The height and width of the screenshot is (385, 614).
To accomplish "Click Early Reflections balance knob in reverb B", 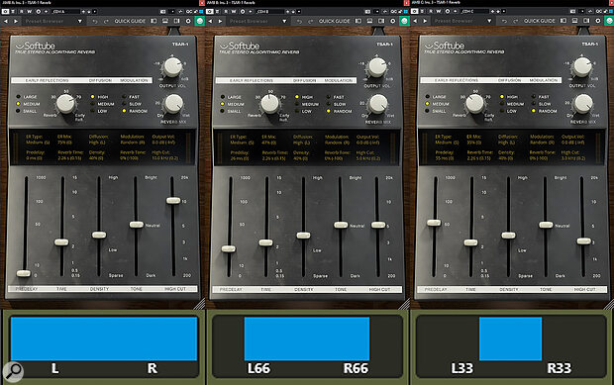I will pyautogui.click(x=270, y=104).
